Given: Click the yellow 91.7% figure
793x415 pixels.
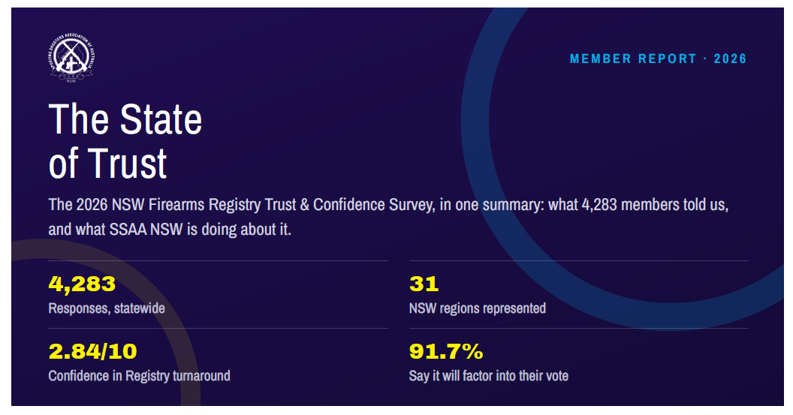Looking at the screenshot, I should (x=446, y=351).
